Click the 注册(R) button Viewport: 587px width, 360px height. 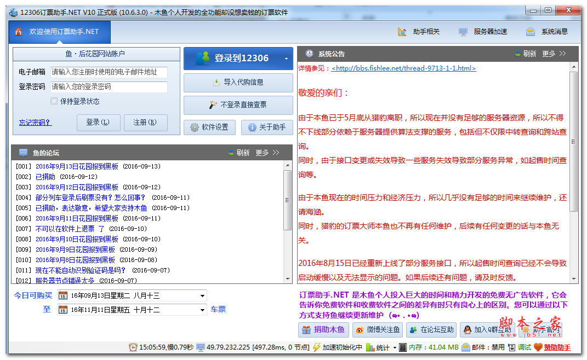pyautogui.click(x=146, y=123)
